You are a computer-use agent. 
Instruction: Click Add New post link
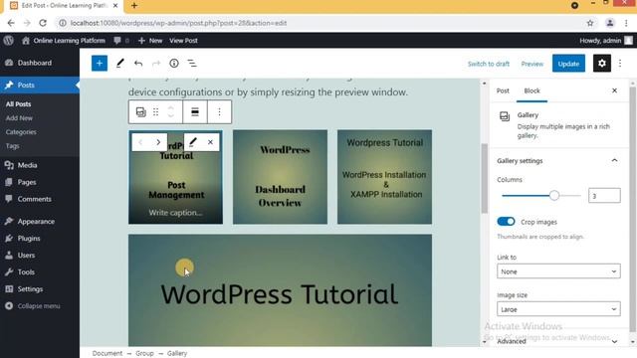tap(19, 118)
